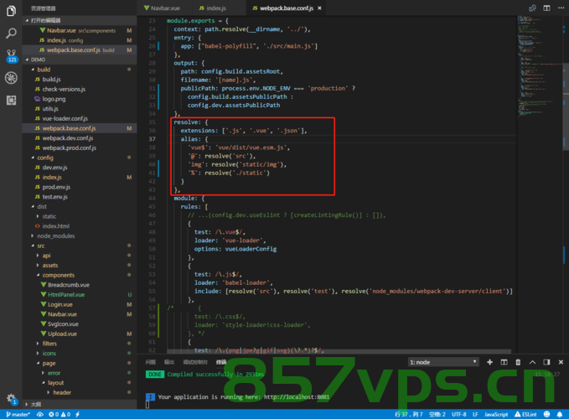
Task: Open errors and warnings count in status bar
Action: click(x=59, y=414)
